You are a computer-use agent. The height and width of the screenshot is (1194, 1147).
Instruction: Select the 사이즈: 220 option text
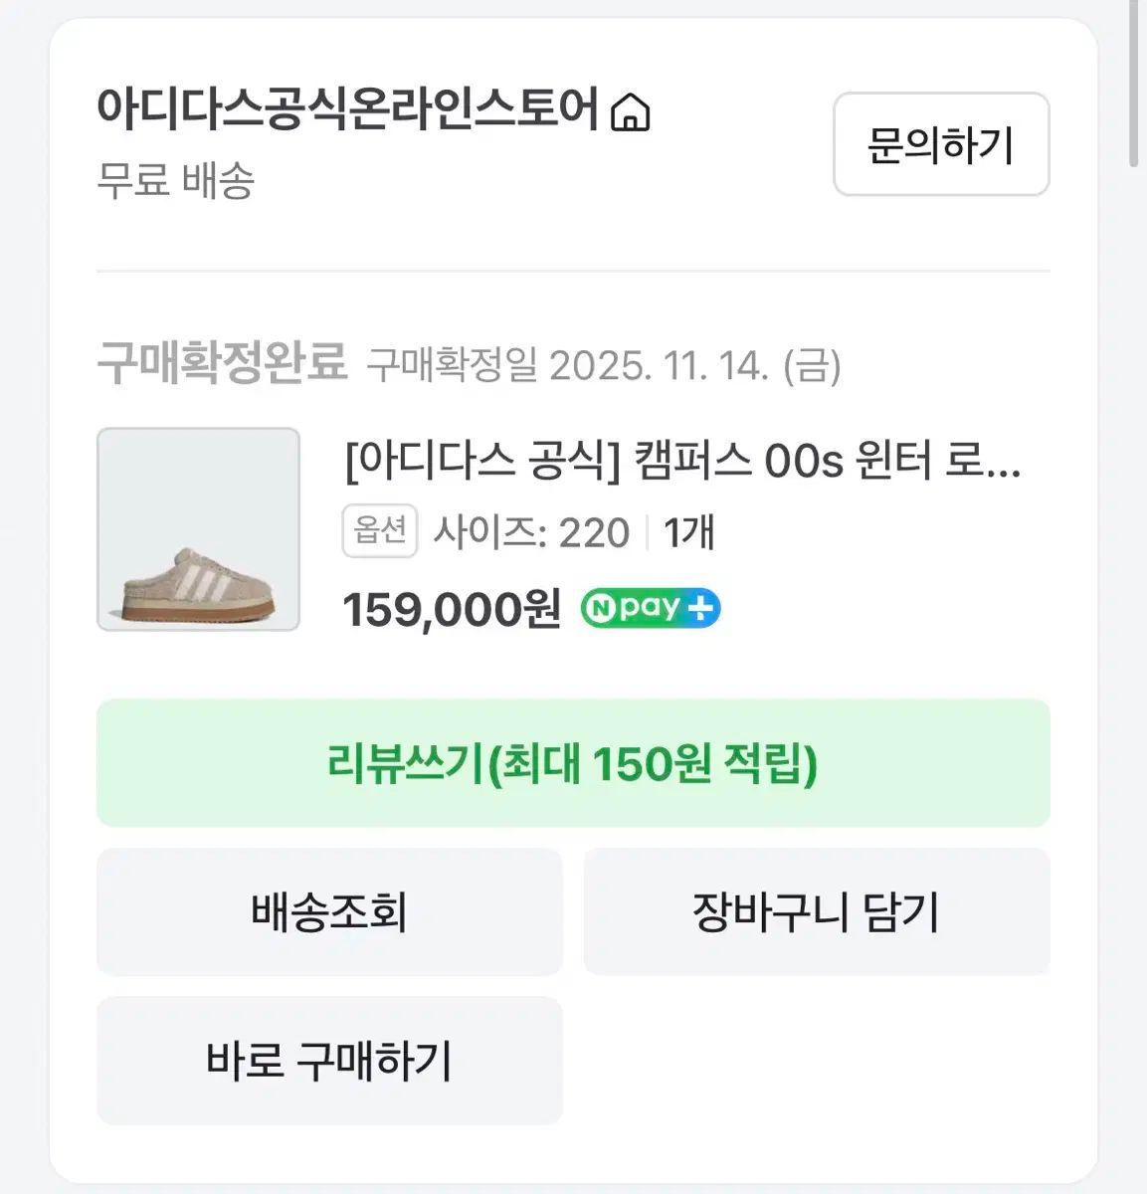click(x=531, y=533)
